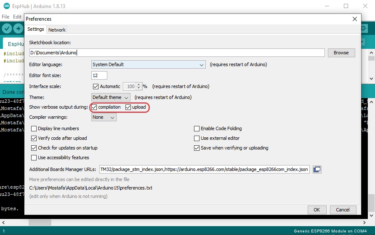This screenshot has width=375, height=235.
Task: Click the Sketchbook location text field
Action: tap(177, 53)
